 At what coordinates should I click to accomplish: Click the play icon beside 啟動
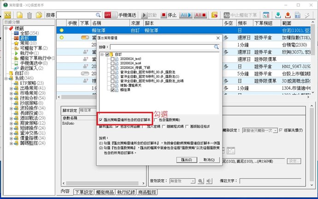click(144, 15)
